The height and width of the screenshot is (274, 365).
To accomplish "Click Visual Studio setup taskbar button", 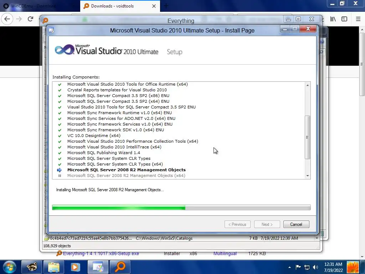I will point(98,267).
